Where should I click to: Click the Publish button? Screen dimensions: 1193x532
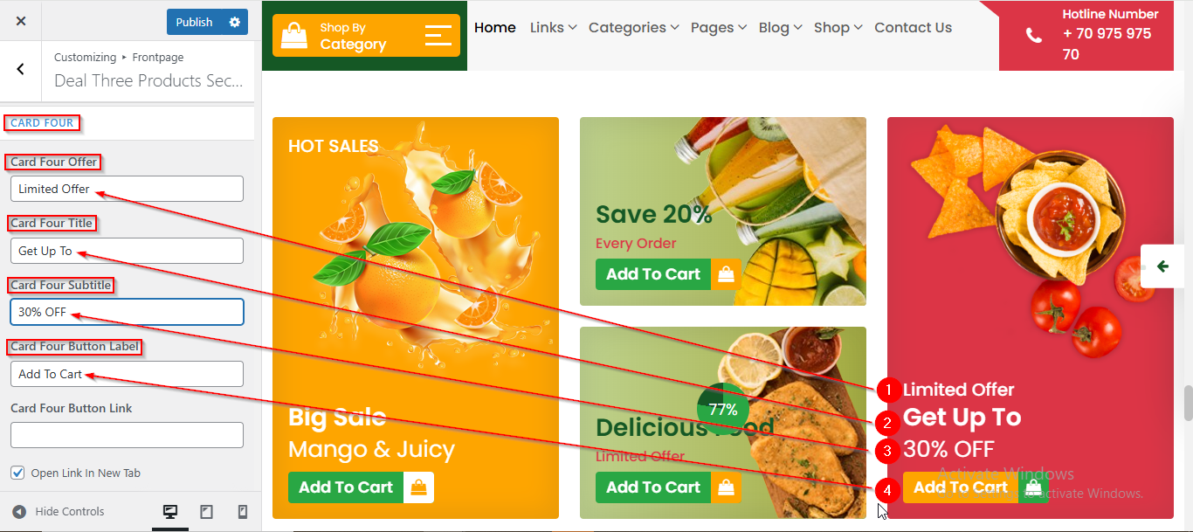point(194,22)
